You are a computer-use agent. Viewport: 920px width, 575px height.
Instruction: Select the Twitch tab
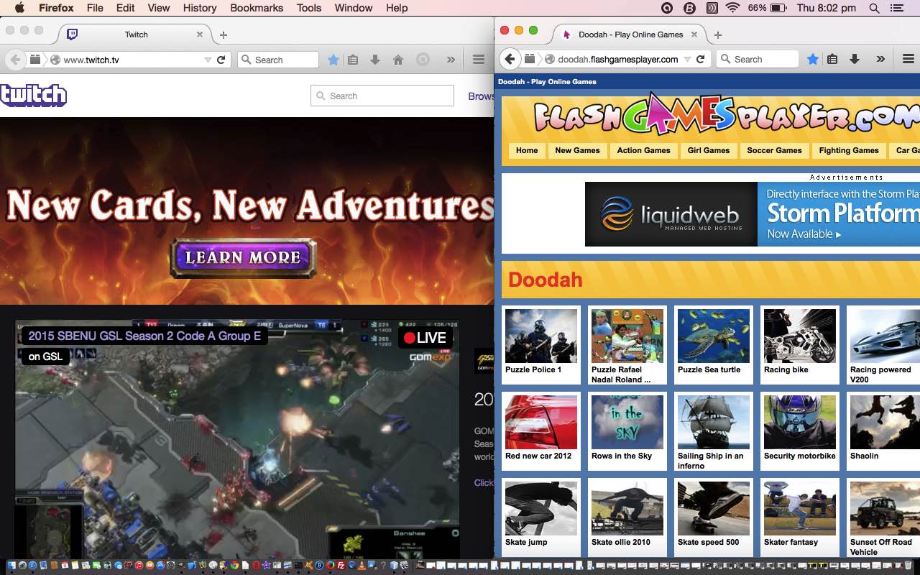tap(135, 34)
